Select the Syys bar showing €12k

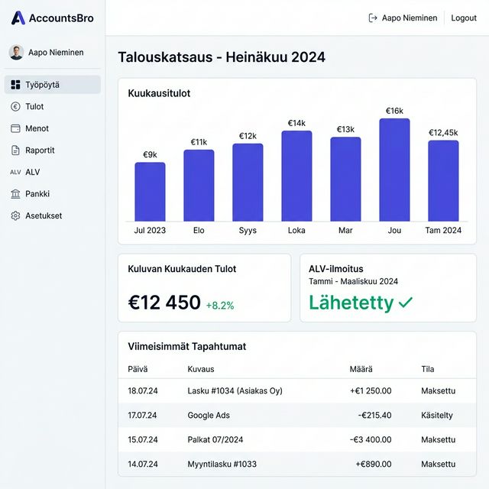click(248, 183)
